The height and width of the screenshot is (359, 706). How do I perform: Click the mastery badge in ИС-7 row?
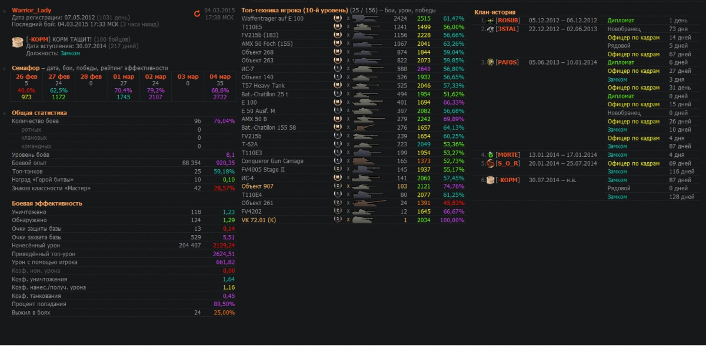[338, 69]
